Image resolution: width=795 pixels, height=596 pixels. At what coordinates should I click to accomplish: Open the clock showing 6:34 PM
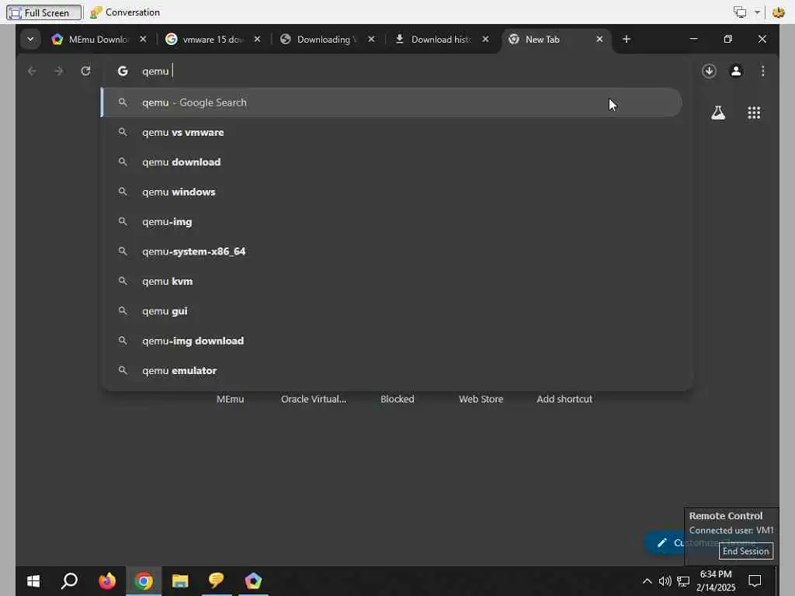(716, 580)
